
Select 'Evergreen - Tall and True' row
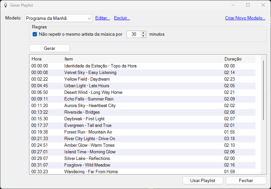(142, 126)
